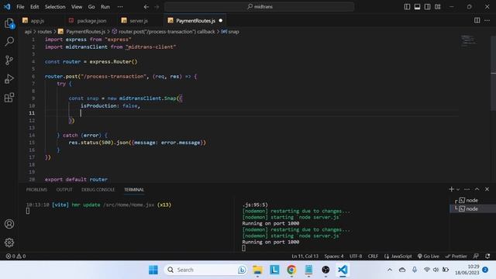The image size is (496, 279).
Task: Select the first node terminal instance
Action: [473, 200]
